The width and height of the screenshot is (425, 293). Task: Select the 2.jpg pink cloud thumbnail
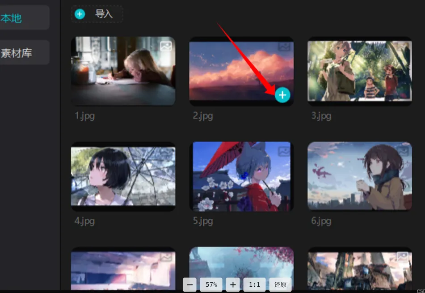point(241,71)
